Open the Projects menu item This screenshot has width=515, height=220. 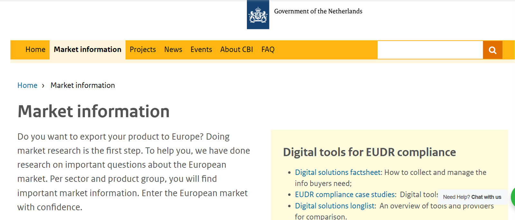(x=143, y=50)
